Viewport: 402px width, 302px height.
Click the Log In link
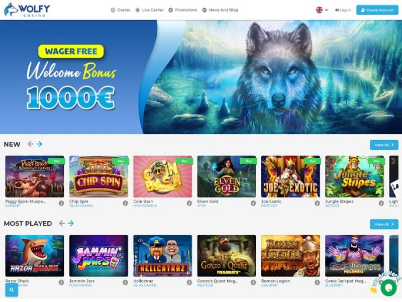tap(343, 10)
